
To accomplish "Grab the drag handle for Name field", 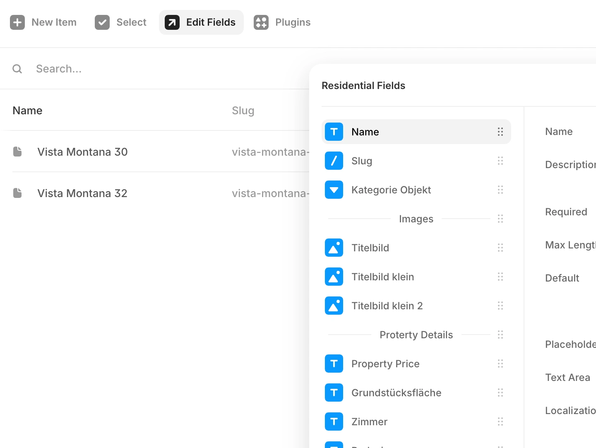I will [500, 132].
